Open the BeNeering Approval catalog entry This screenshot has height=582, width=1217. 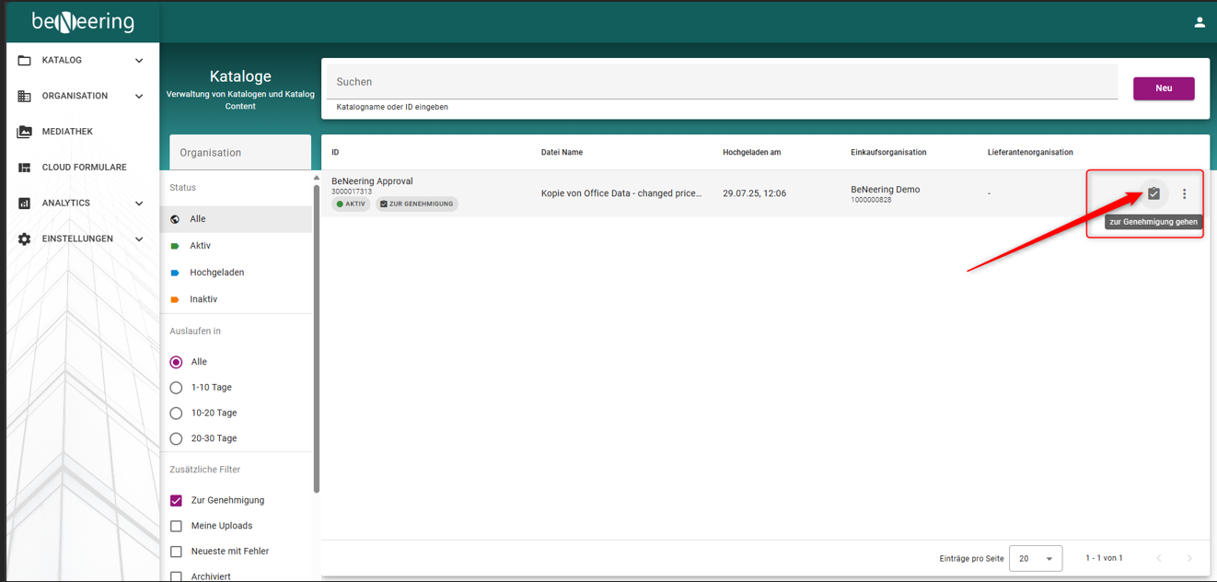tap(372, 181)
